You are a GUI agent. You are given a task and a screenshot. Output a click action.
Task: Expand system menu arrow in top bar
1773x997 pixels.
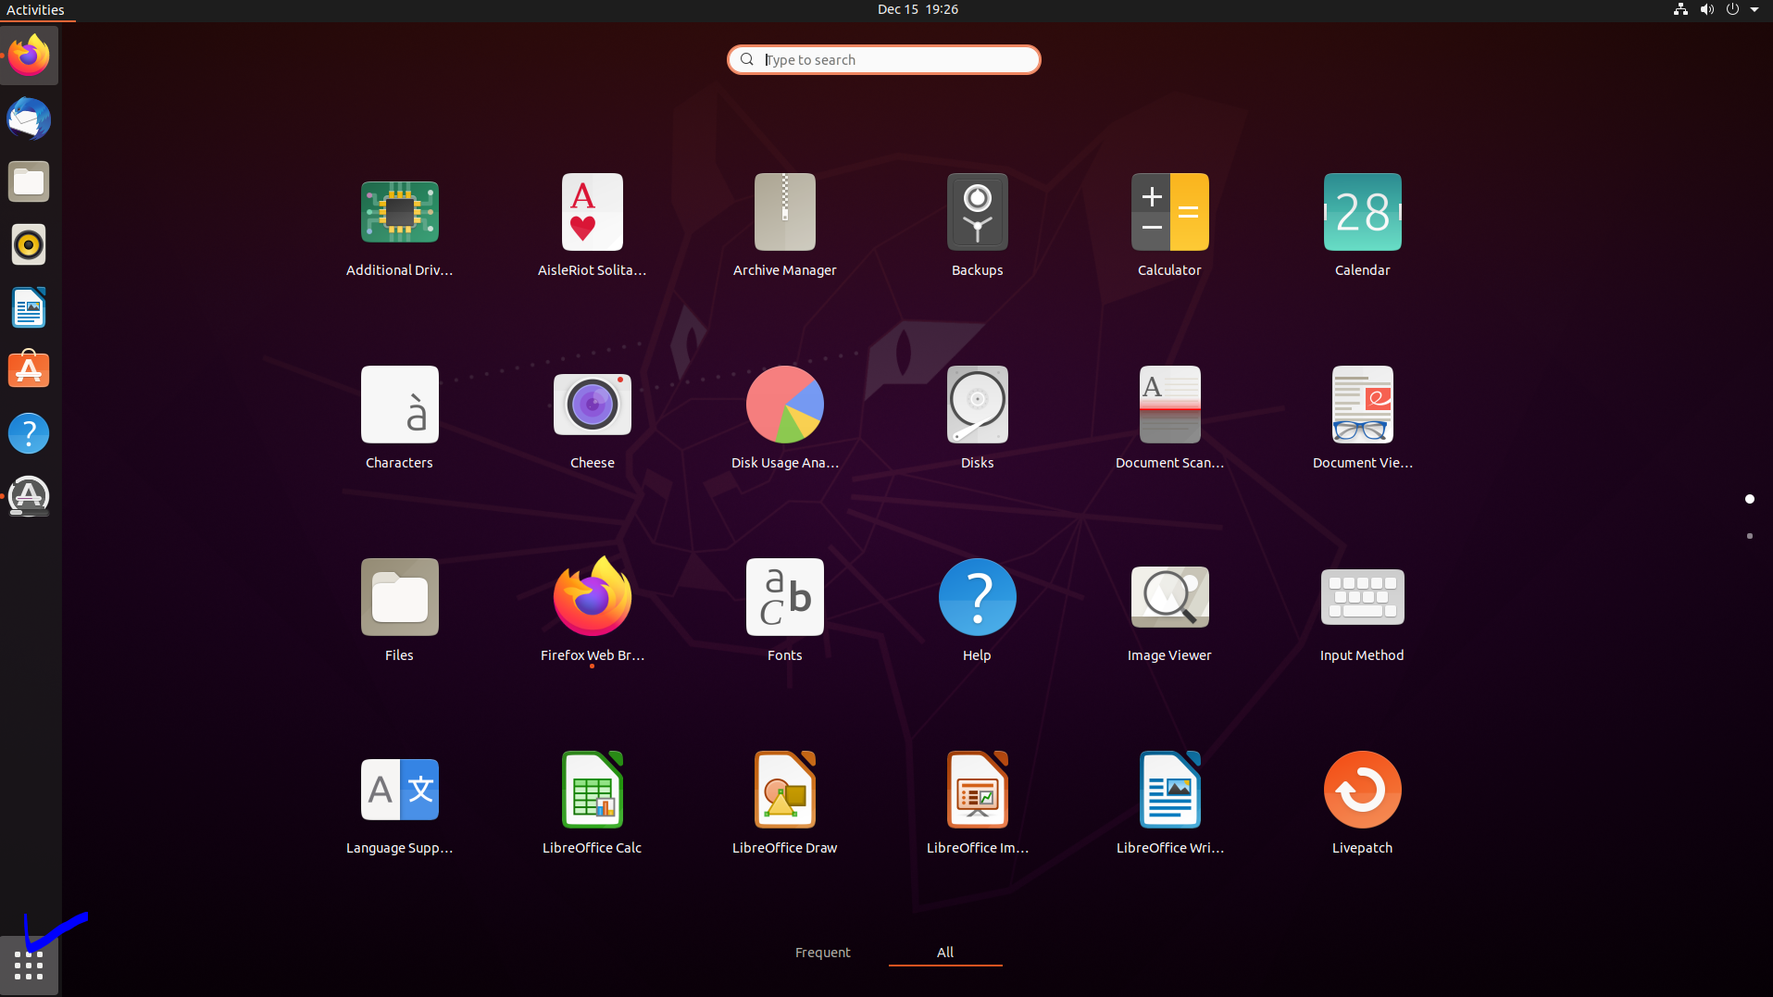1754,9
